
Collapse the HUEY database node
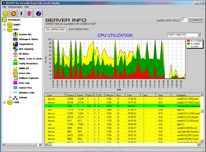5,30
